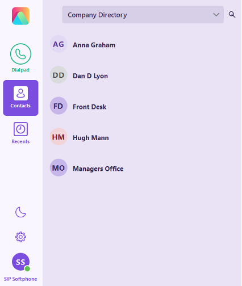The height and width of the screenshot is (286, 242).
Task: Expand the Company Directory dropdown
Action: tap(143, 15)
